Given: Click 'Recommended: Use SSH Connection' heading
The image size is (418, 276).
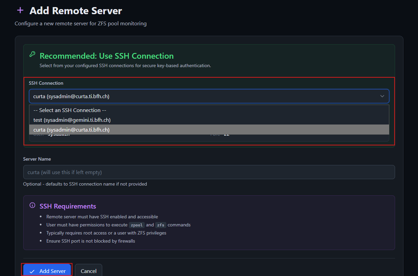Looking at the screenshot, I should click(107, 56).
